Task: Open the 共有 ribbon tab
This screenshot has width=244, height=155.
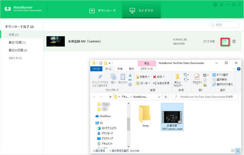Action: click(120, 69)
